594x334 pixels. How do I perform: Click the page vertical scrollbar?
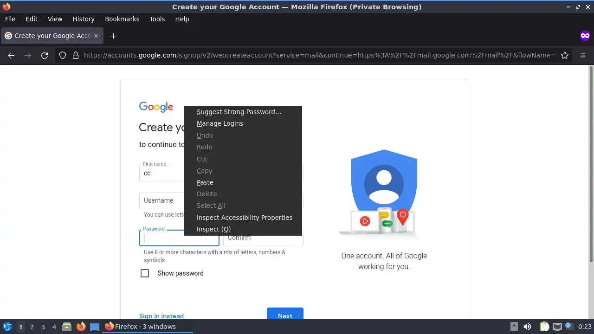click(591, 164)
